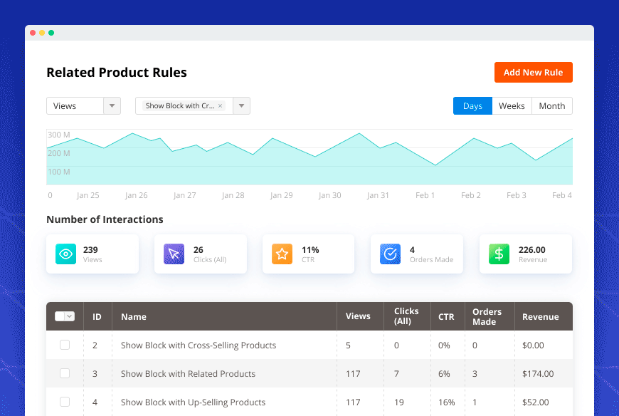This screenshot has width=619, height=416.
Task: Click the yellow minimize dot
Action: [x=41, y=33]
